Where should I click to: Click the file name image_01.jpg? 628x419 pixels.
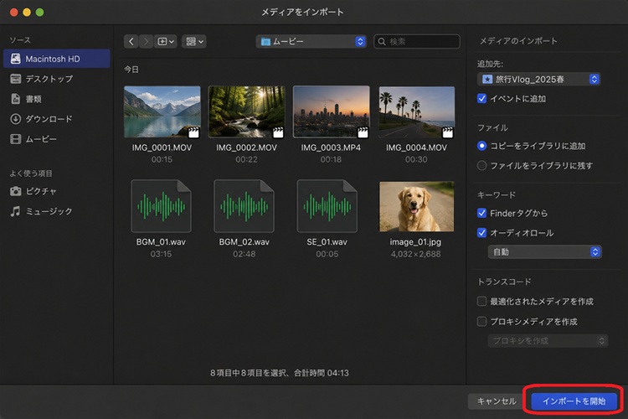(415, 242)
